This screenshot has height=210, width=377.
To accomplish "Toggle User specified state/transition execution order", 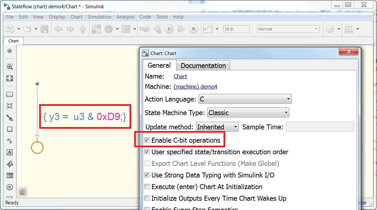I will tap(147, 152).
